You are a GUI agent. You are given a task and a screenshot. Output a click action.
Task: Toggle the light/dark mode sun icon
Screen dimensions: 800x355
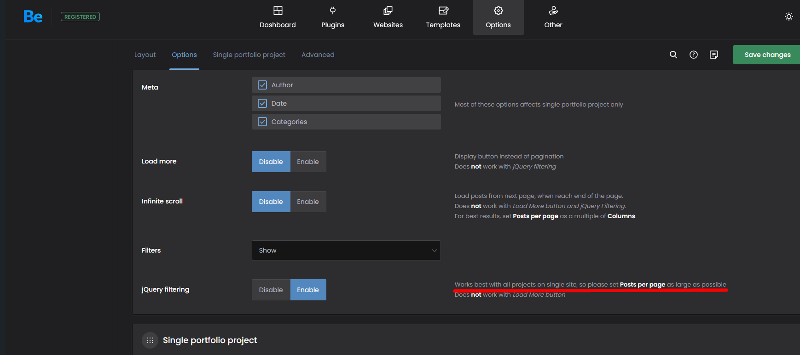pyautogui.click(x=788, y=17)
